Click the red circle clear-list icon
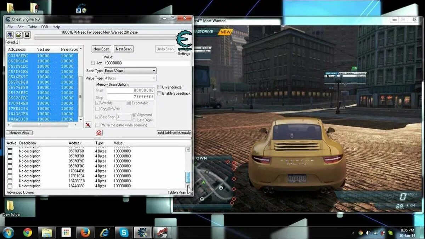Image resolution: width=425 pixels, height=239 pixels. (x=99, y=133)
